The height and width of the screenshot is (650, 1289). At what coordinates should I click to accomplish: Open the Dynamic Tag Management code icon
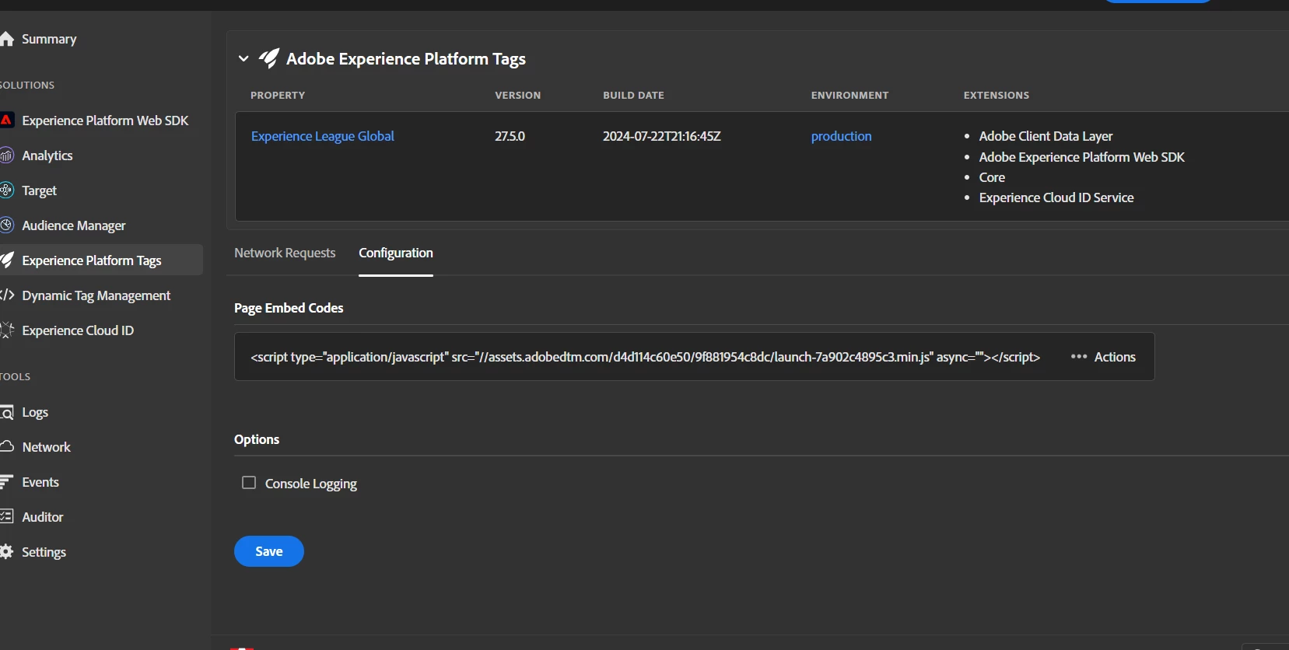tap(8, 295)
